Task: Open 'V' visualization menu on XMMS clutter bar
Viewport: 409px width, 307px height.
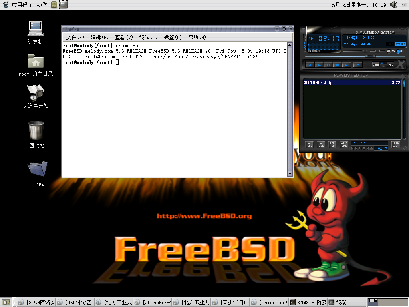Action: click(304, 49)
